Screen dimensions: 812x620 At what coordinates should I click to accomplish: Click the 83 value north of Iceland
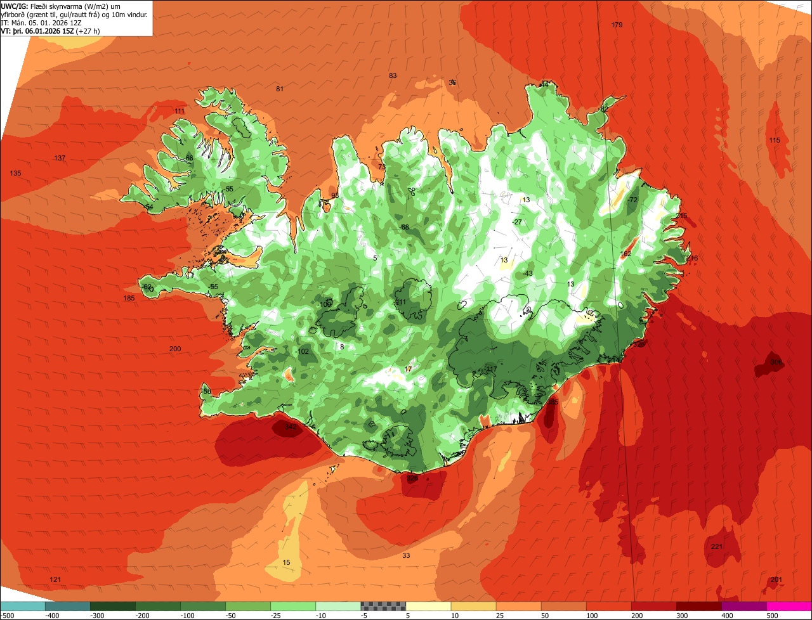click(393, 75)
